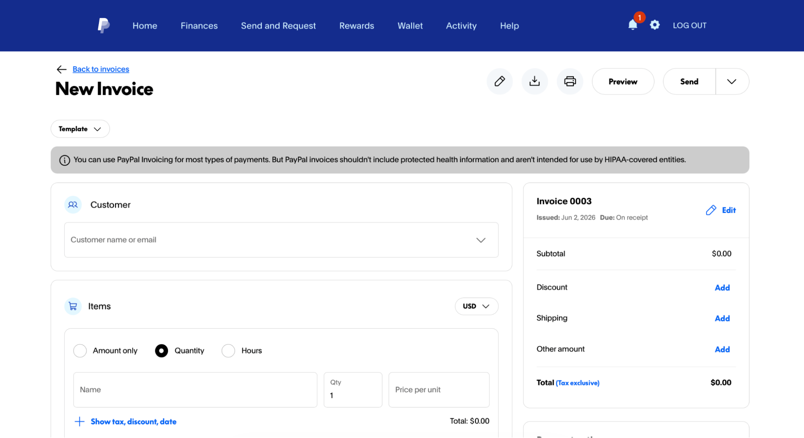Click the Customer people icon
Image resolution: width=804 pixels, height=438 pixels.
(73, 205)
